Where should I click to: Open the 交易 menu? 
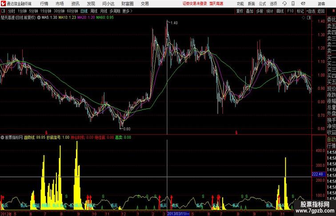pos(144,4)
